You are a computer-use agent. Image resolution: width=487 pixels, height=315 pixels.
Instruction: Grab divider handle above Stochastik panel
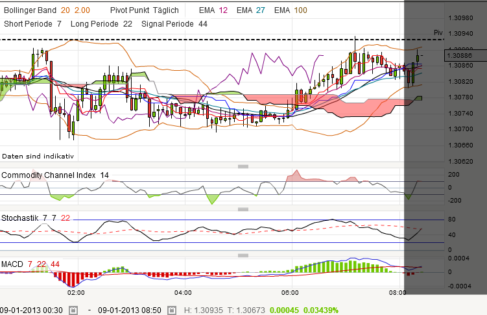pyautogui.click(x=243, y=209)
